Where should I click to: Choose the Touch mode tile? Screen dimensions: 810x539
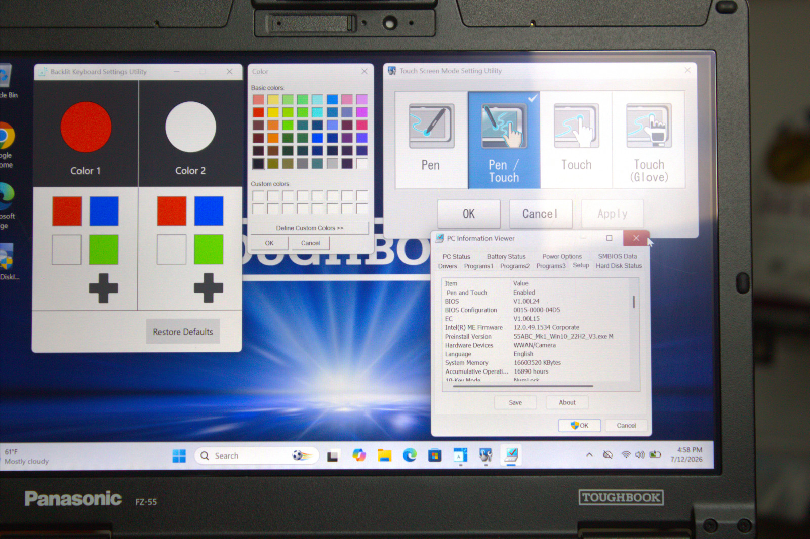click(576, 139)
